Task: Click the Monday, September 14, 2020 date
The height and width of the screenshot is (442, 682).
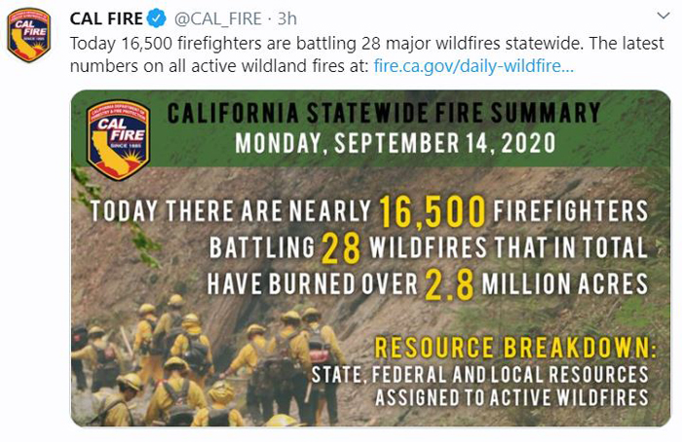Action: click(395, 143)
